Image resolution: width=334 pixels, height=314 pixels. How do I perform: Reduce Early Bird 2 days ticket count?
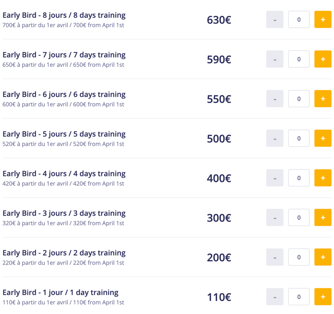275,257
